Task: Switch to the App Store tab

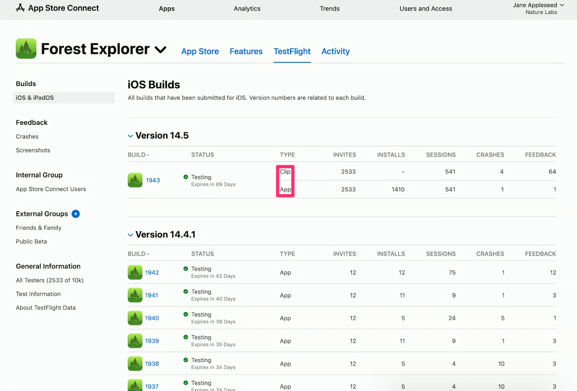Action: tap(200, 51)
